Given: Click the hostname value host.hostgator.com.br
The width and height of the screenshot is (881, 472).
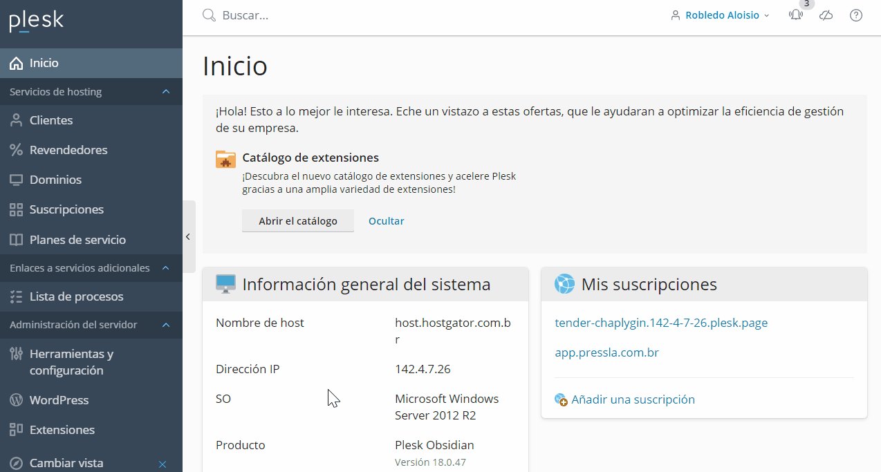Looking at the screenshot, I should [453, 331].
